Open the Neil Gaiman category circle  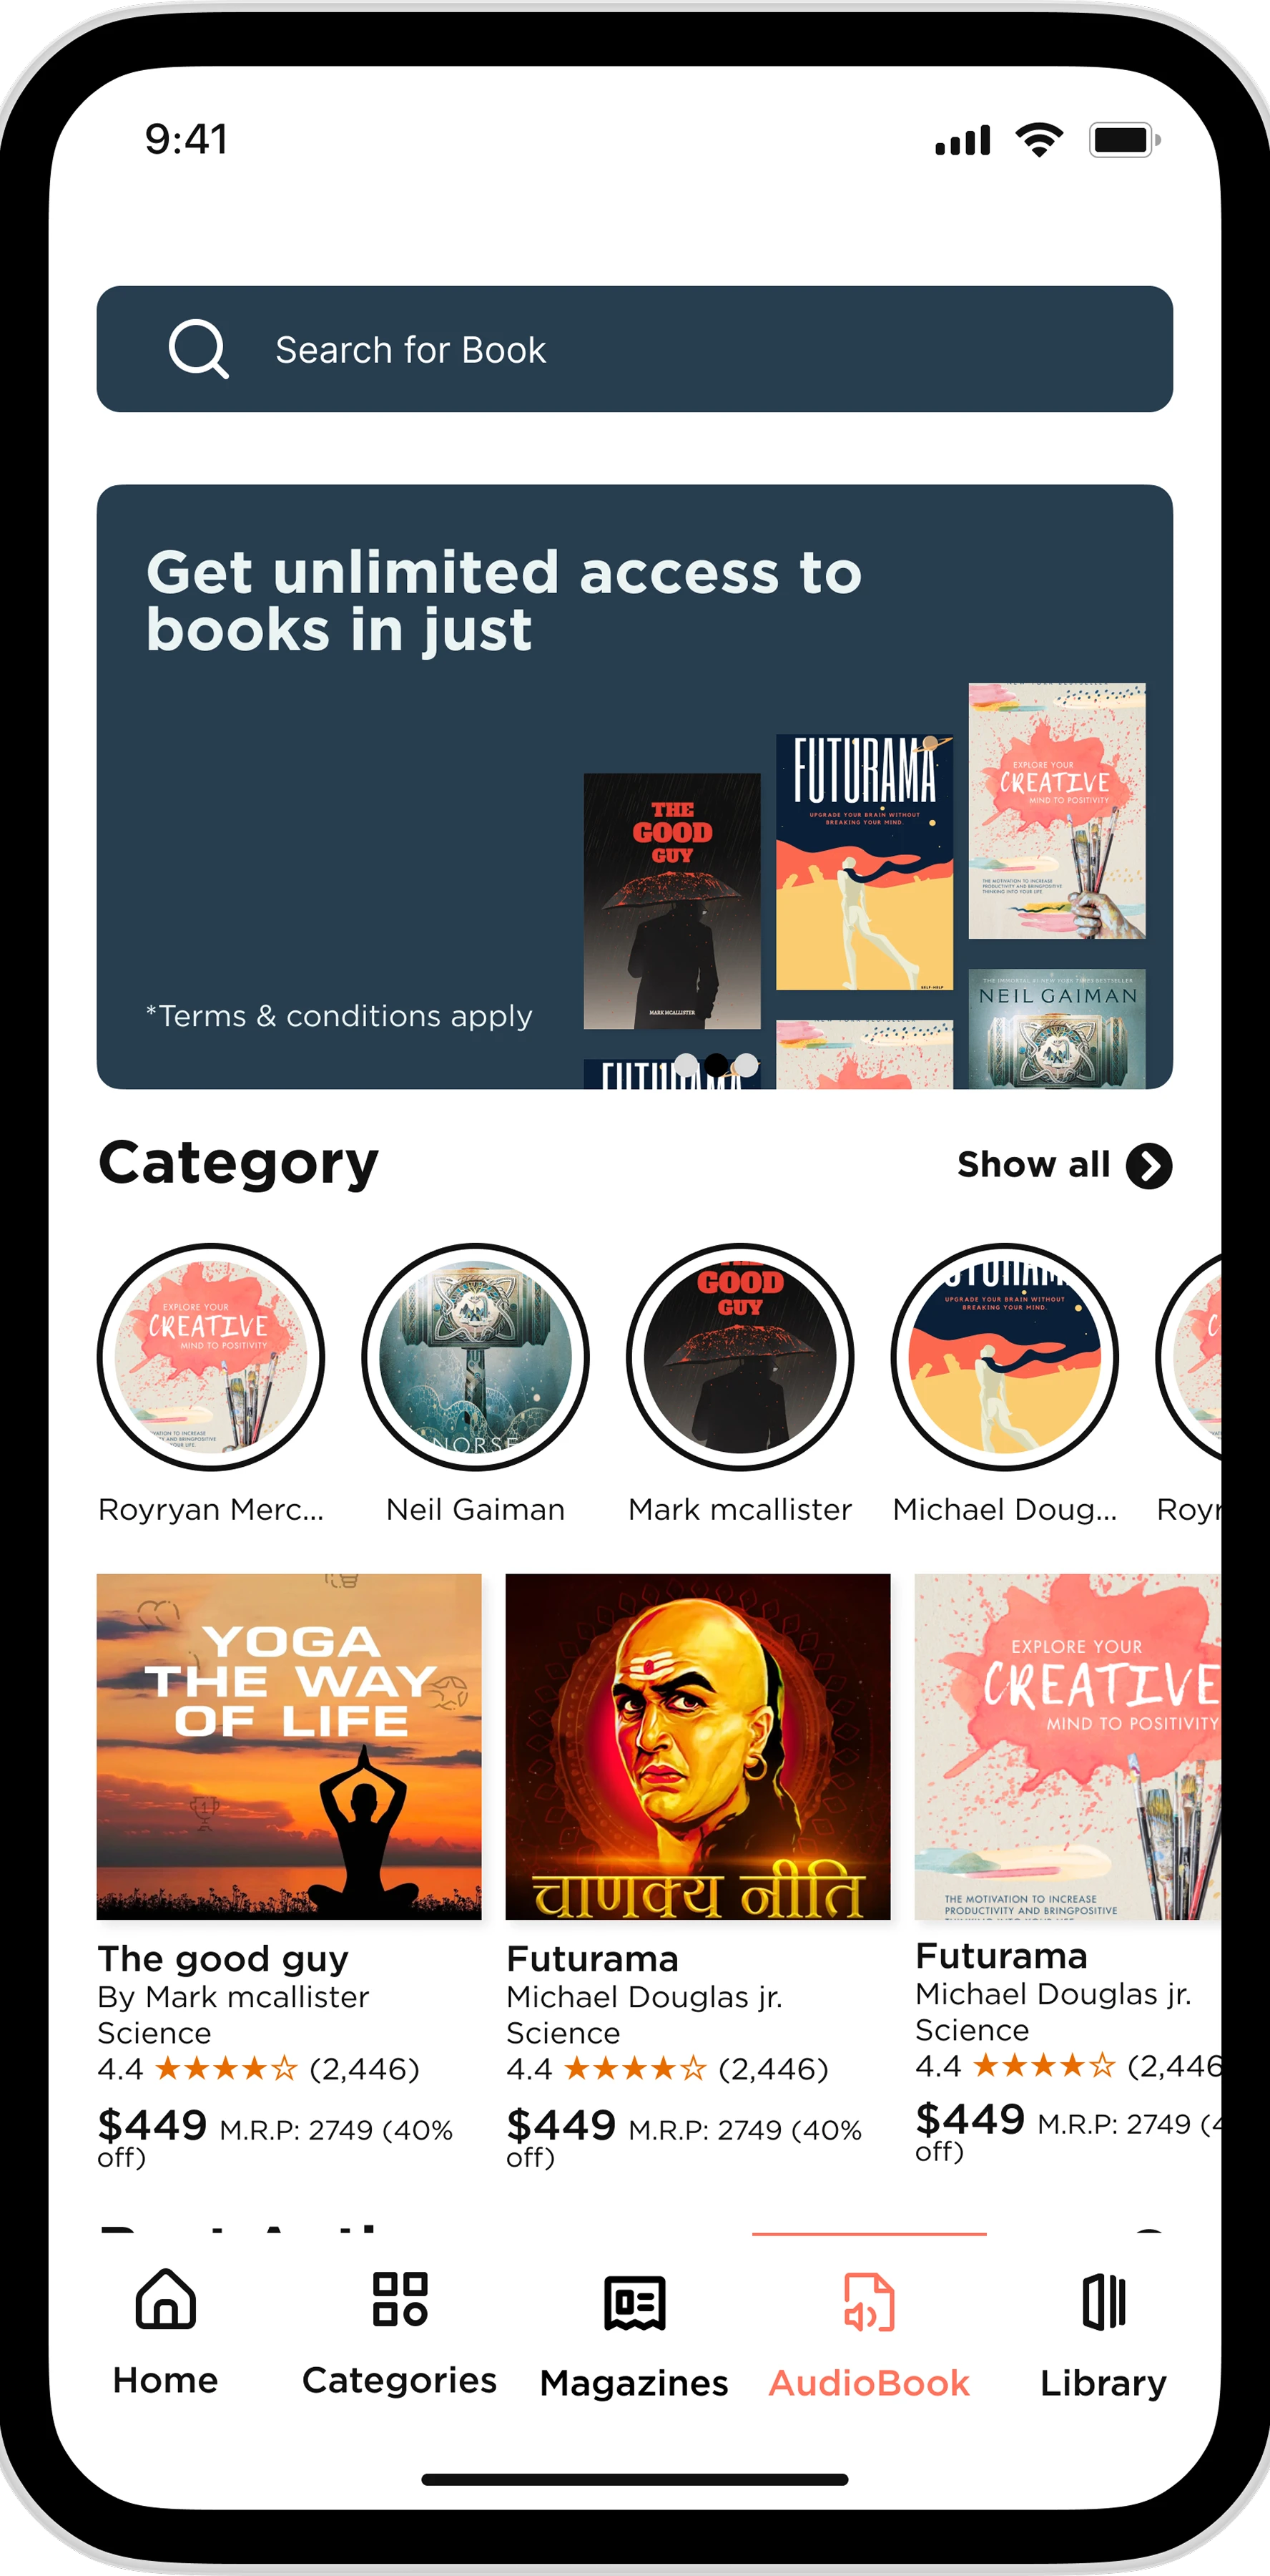(476, 1357)
